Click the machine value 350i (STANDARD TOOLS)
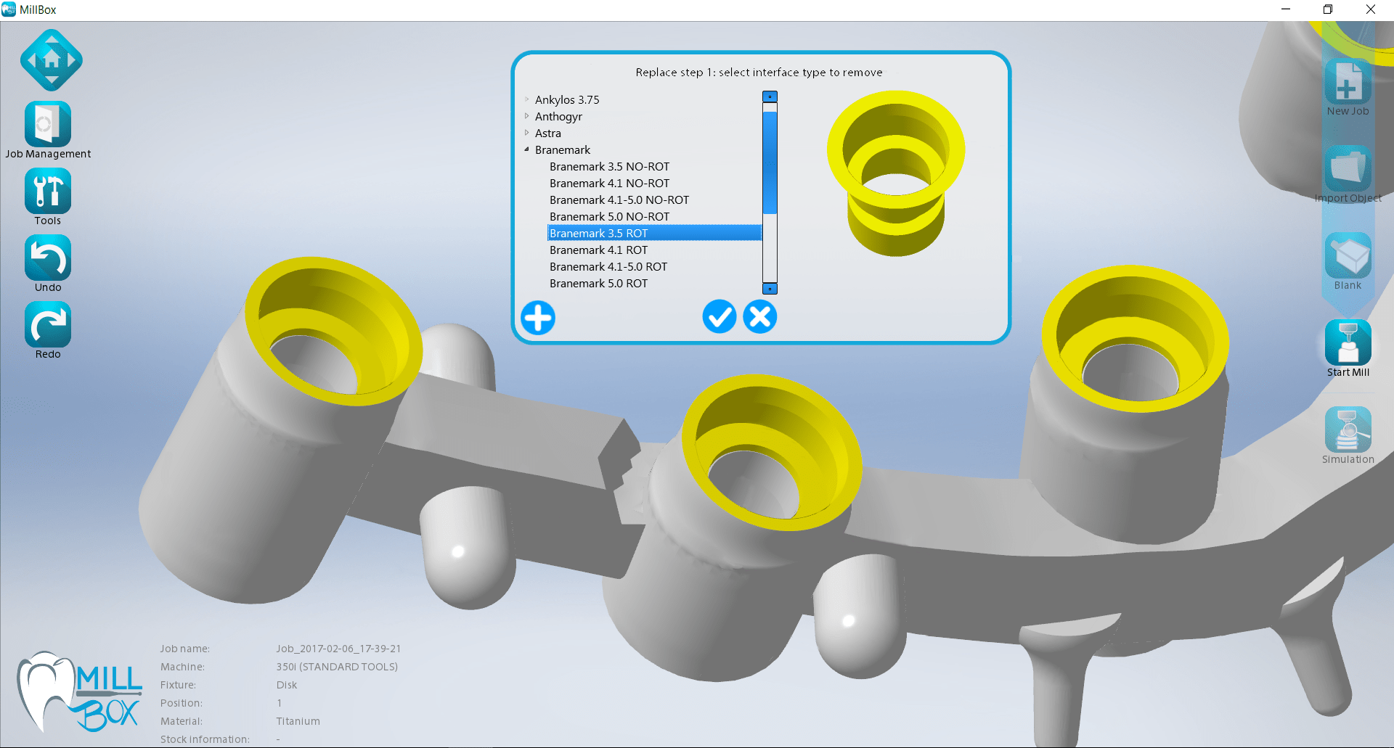The width and height of the screenshot is (1394, 748). [337, 667]
